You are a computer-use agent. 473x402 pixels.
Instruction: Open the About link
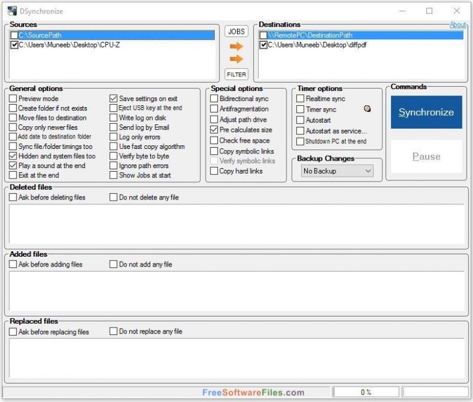(458, 25)
